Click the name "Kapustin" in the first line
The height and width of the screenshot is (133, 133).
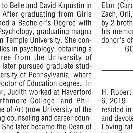point(71,6)
